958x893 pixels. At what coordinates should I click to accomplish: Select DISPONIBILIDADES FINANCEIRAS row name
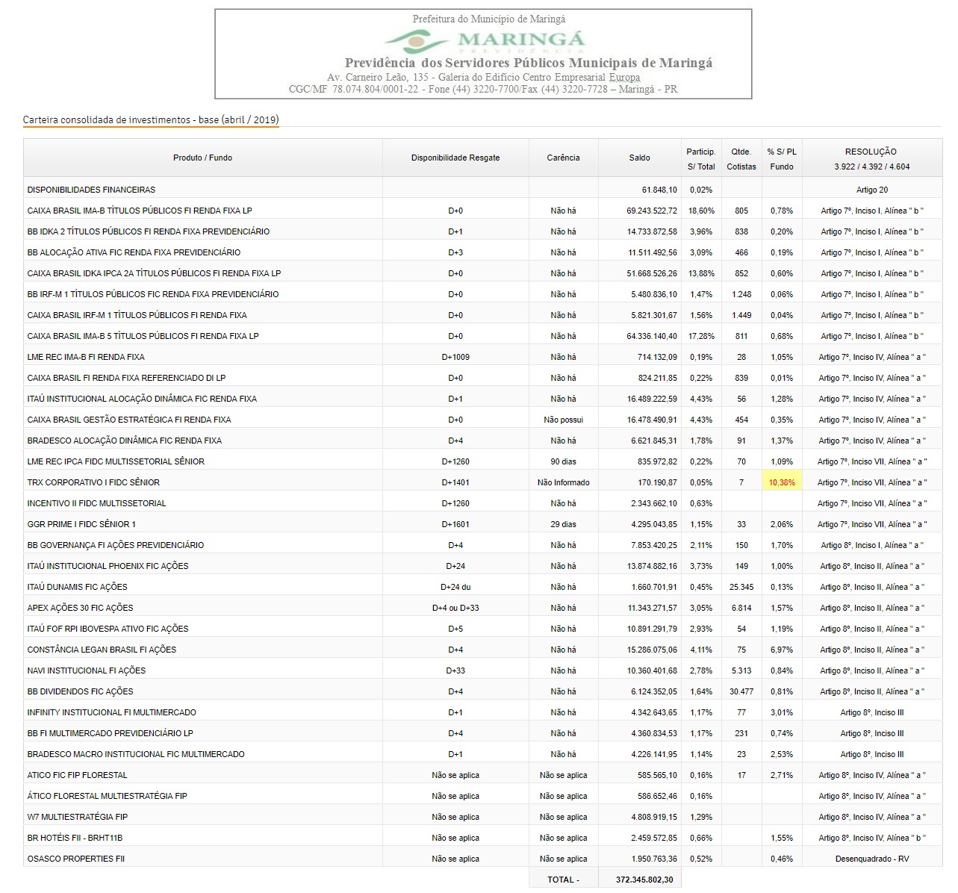91,190
